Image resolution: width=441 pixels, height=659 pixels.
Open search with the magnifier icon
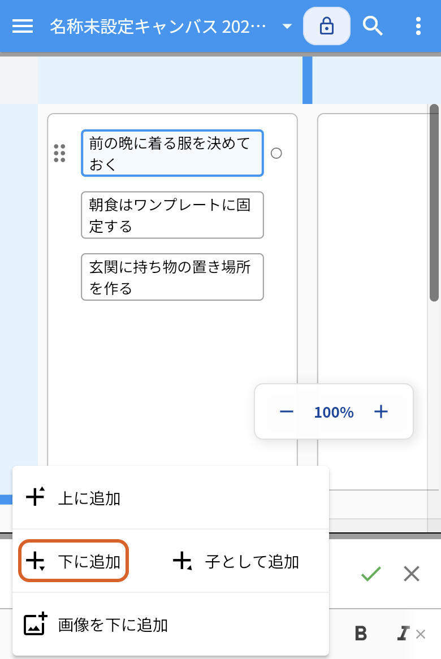(373, 26)
